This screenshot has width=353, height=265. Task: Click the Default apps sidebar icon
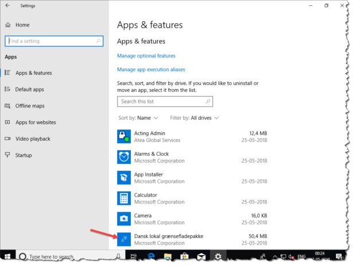click(x=7, y=89)
